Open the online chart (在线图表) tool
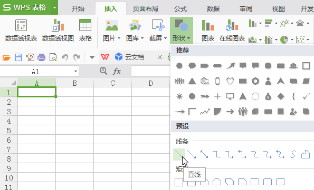314x190 pixels. (232, 30)
